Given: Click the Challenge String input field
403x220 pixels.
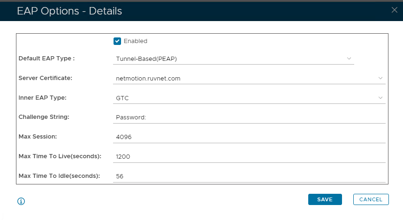Looking at the screenshot, I should 249,117.
